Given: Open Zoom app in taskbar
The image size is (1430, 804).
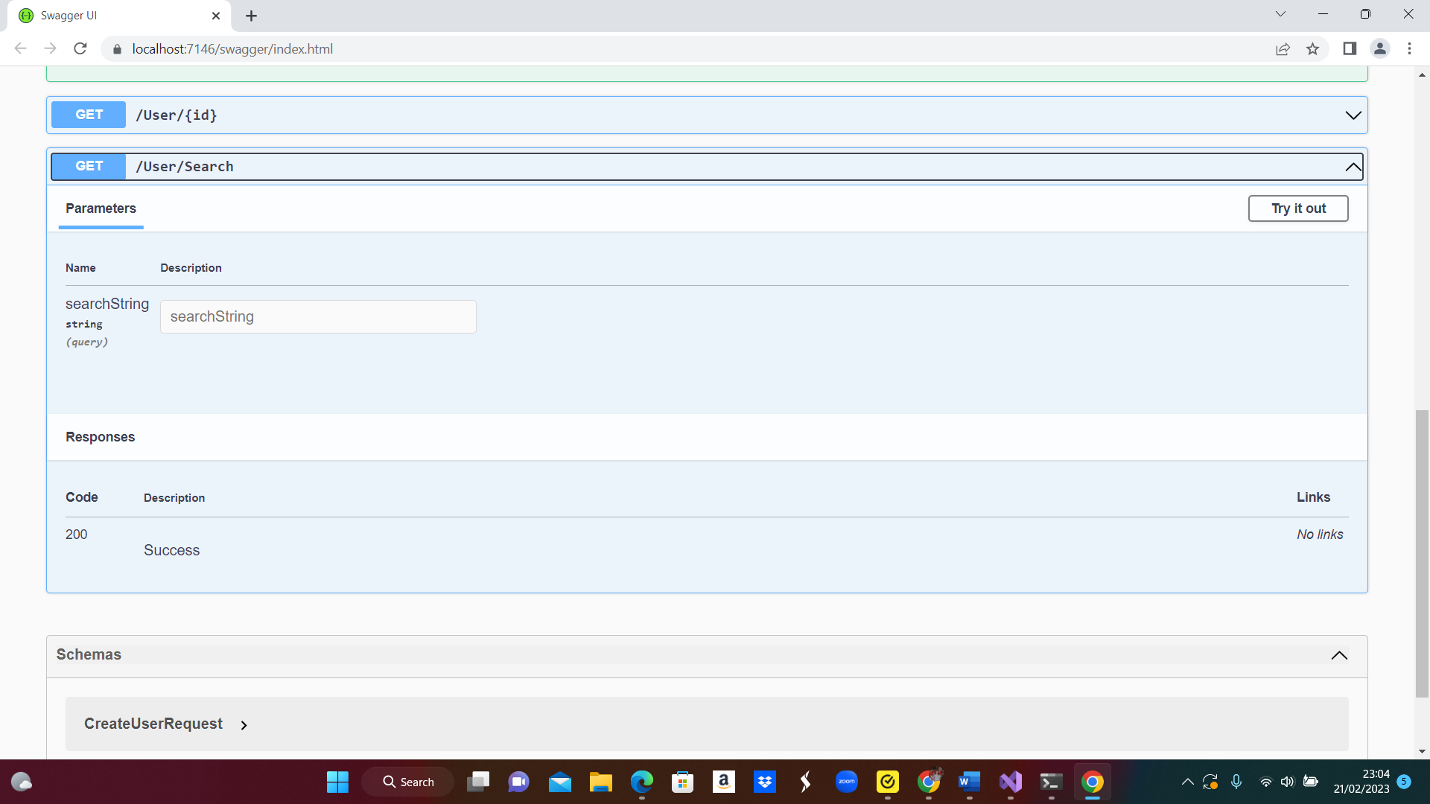Looking at the screenshot, I should (x=846, y=782).
